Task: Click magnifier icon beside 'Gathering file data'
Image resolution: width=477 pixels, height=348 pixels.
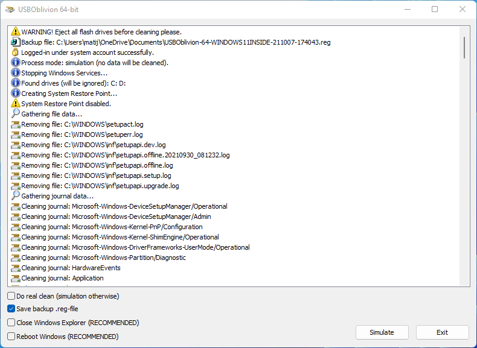Action: coord(16,113)
